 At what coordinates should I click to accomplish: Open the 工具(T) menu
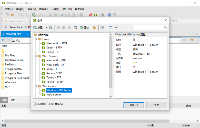tap(55, 9)
